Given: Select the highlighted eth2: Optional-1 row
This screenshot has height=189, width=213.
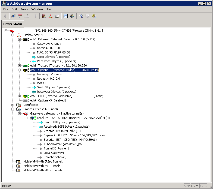Looking at the screenshot, I should pyautogui.click(x=64, y=70).
